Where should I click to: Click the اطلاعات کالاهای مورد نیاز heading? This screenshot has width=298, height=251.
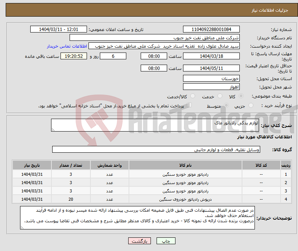[264, 137]
